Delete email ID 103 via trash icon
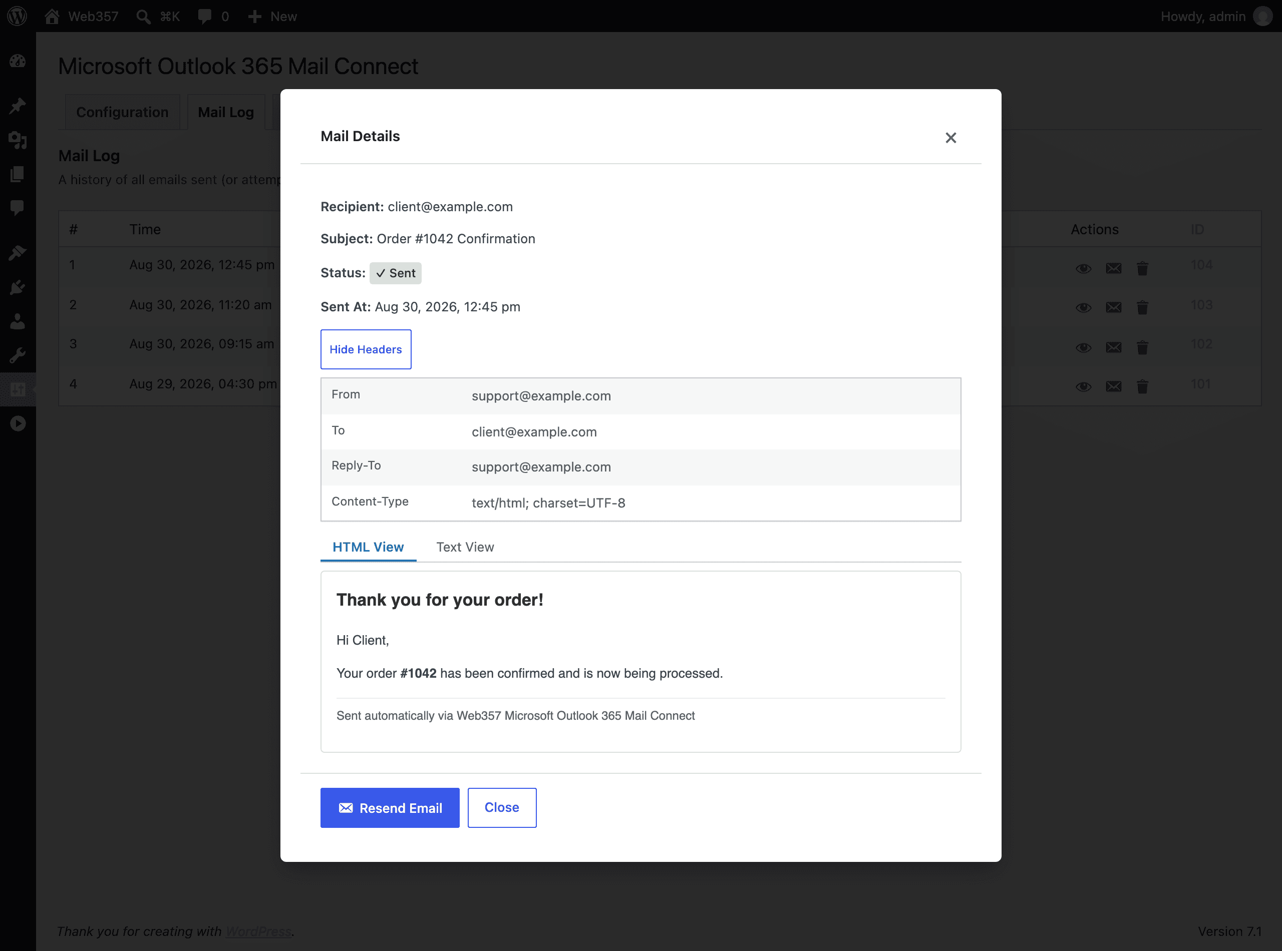 coord(1143,307)
